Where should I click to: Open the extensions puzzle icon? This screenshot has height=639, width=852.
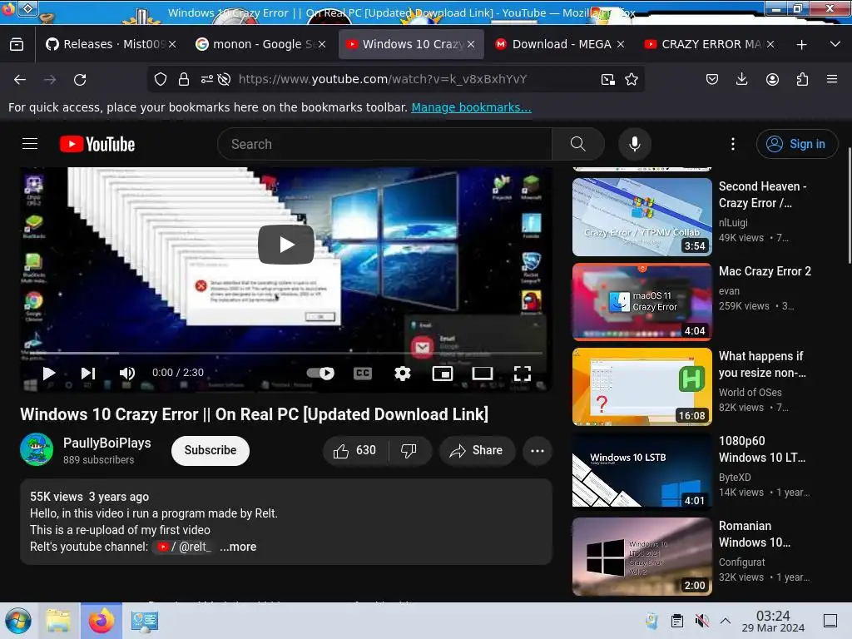pyautogui.click(x=802, y=79)
